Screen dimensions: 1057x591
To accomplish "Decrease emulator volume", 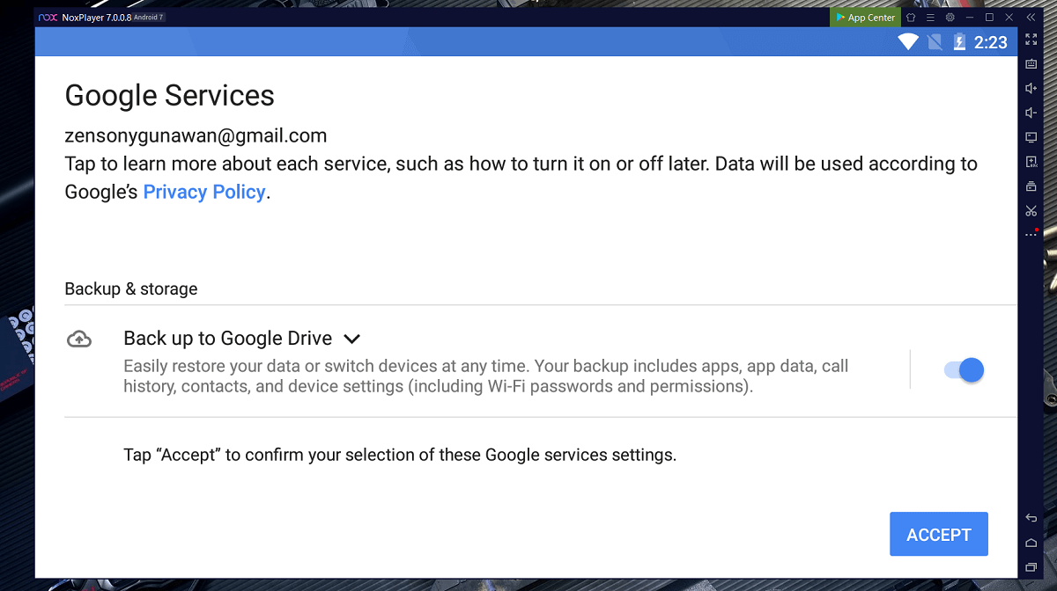I will tap(1031, 113).
